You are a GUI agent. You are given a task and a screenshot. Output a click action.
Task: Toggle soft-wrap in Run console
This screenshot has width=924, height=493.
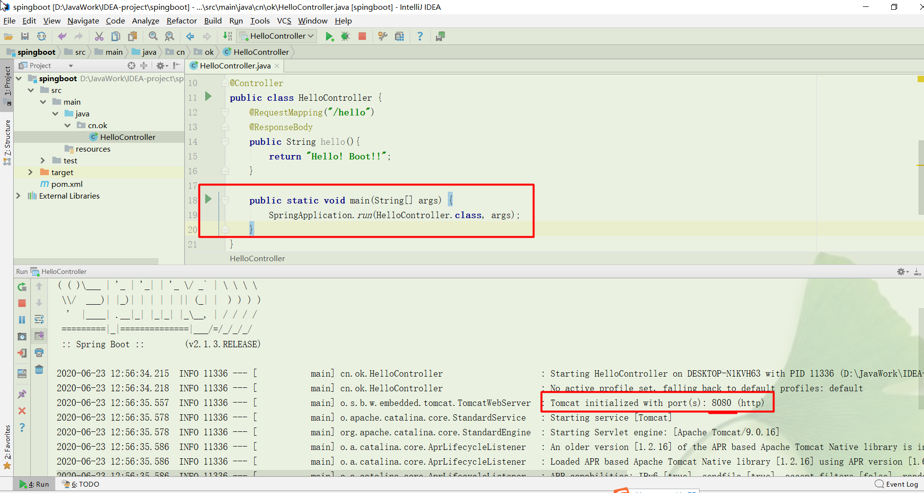click(39, 319)
